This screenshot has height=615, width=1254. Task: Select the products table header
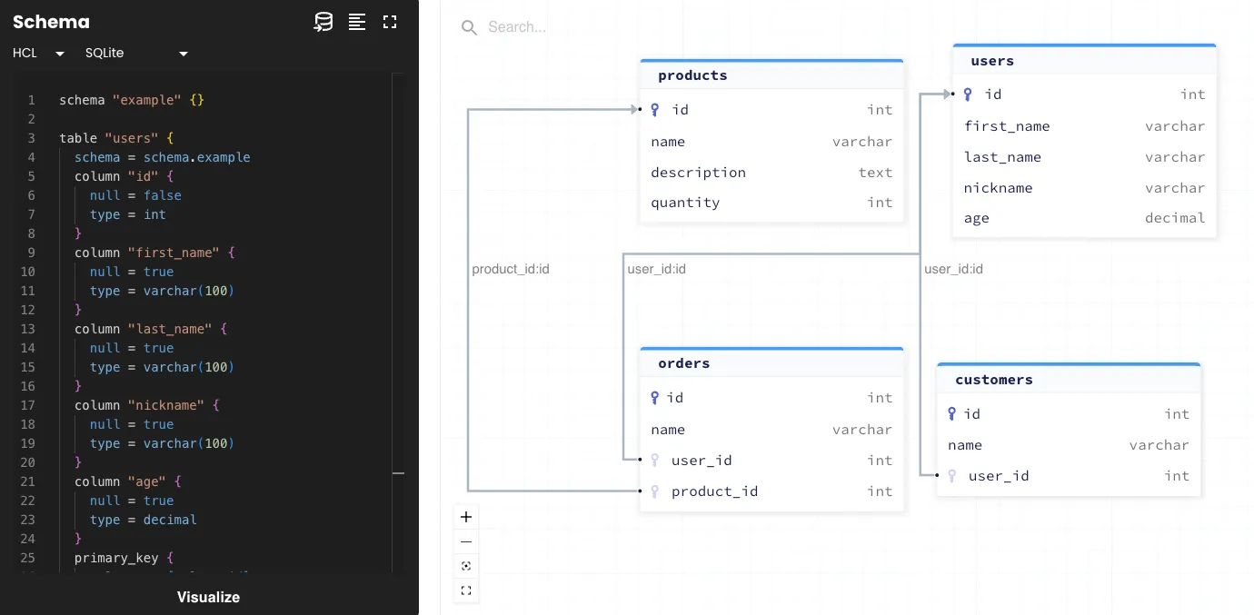pos(771,75)
